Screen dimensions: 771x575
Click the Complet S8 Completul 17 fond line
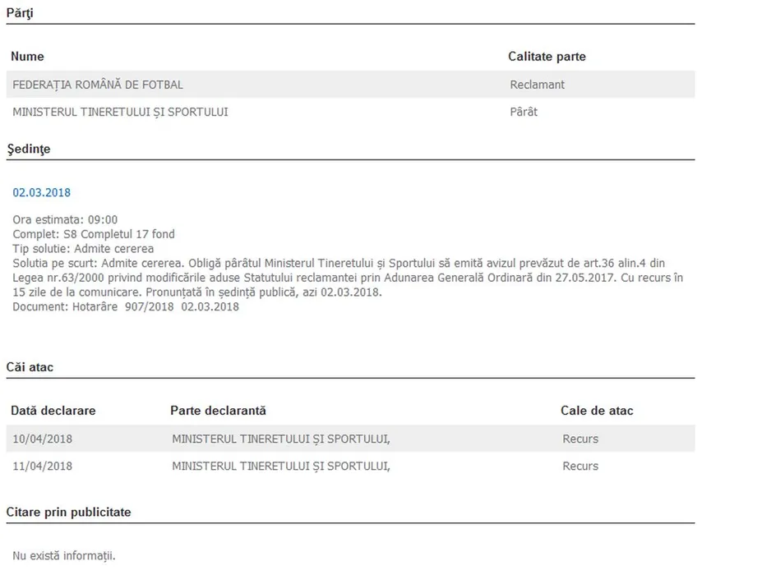(x=94, y=235)
